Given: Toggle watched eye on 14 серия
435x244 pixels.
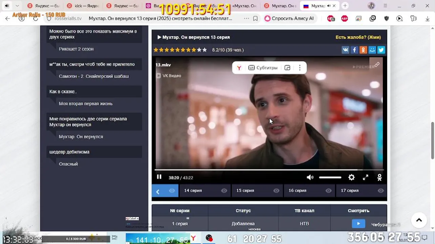Looking at the screenshot, I should (224, 190).
